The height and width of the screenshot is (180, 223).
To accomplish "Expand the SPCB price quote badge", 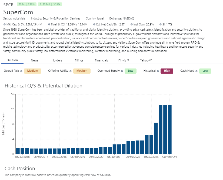I will (x=26, y=4).
